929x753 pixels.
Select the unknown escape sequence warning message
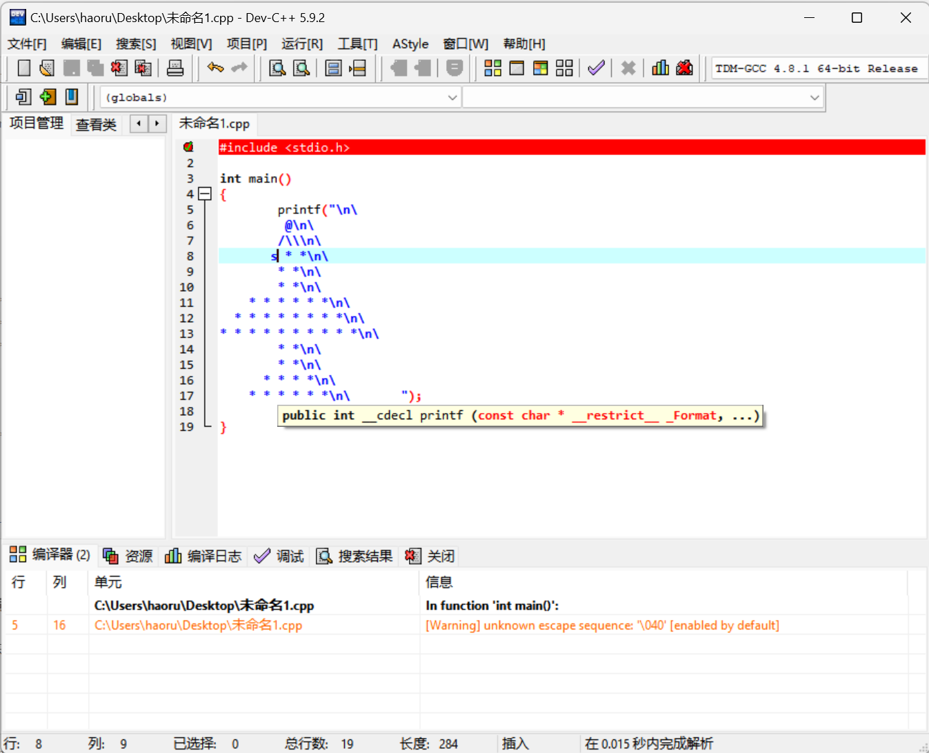click(602, 625)
